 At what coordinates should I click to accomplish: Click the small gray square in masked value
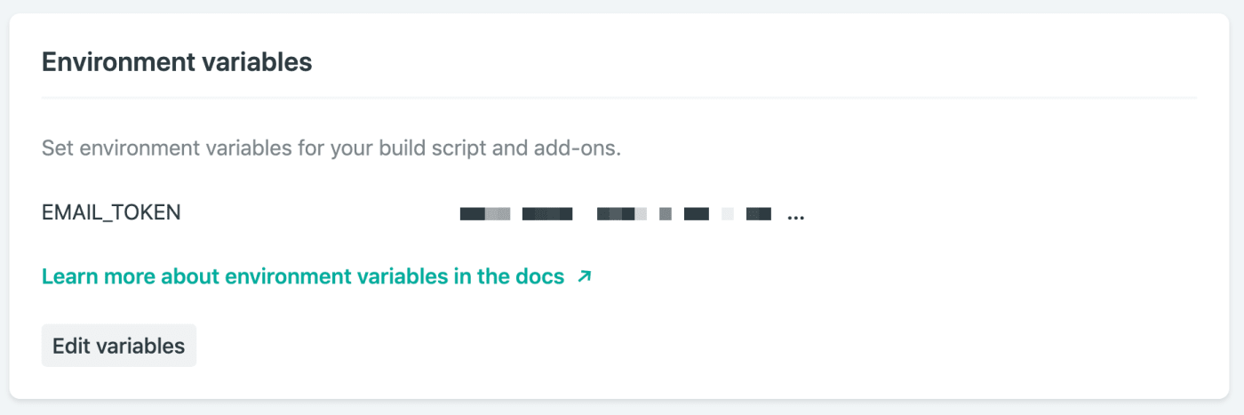(x=665, y=213)
